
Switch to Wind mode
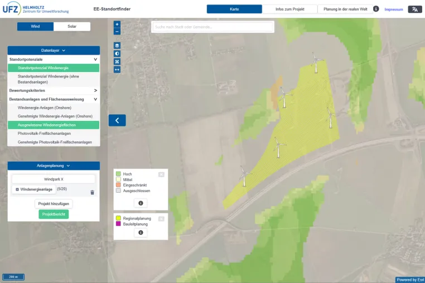coord(35,26)
